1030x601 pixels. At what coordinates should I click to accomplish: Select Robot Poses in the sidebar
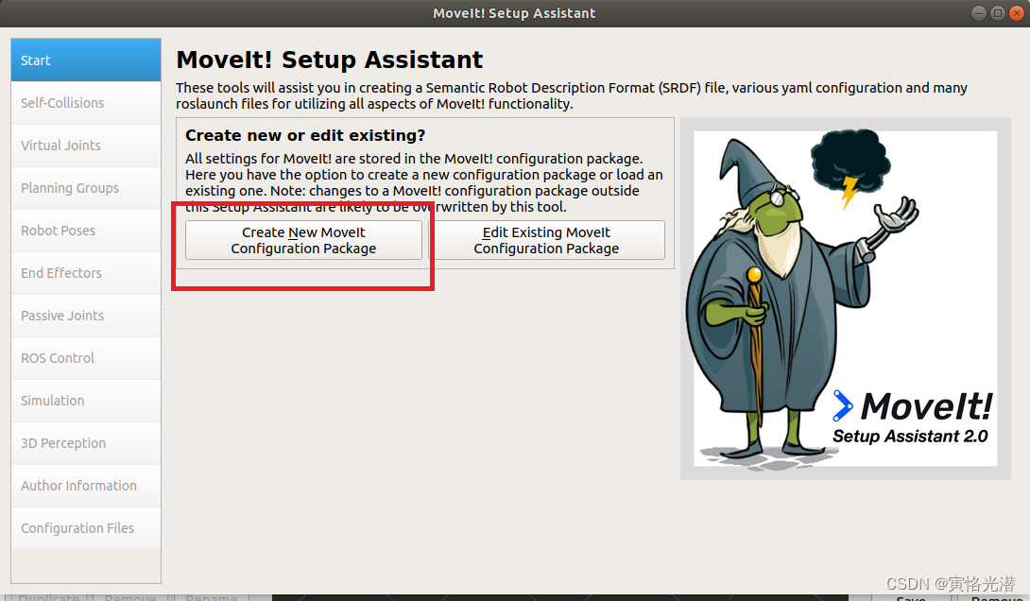86,231
